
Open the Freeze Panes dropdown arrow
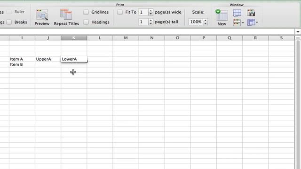click(257, 23)
